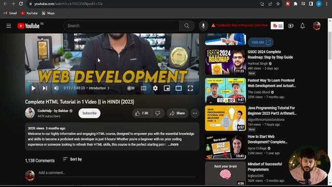Open Apna College channel link
Viewport: 332px width, 187px height.
pyautogui.click(x=257, y=148)
